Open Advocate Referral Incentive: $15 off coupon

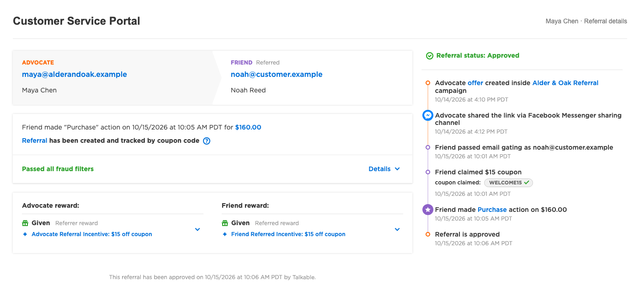coord(92,234)
